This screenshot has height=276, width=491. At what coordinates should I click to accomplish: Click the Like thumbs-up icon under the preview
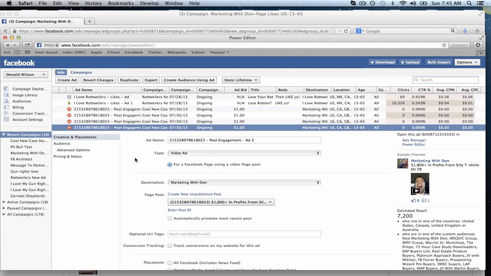pos(414,200)
